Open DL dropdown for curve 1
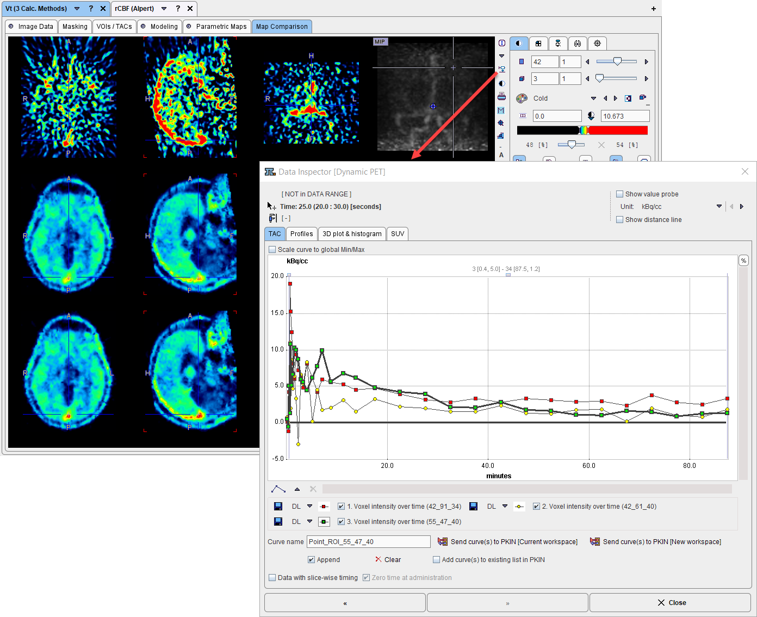Image resolution: width=757 pixels, height=617 pixels. 310,507
